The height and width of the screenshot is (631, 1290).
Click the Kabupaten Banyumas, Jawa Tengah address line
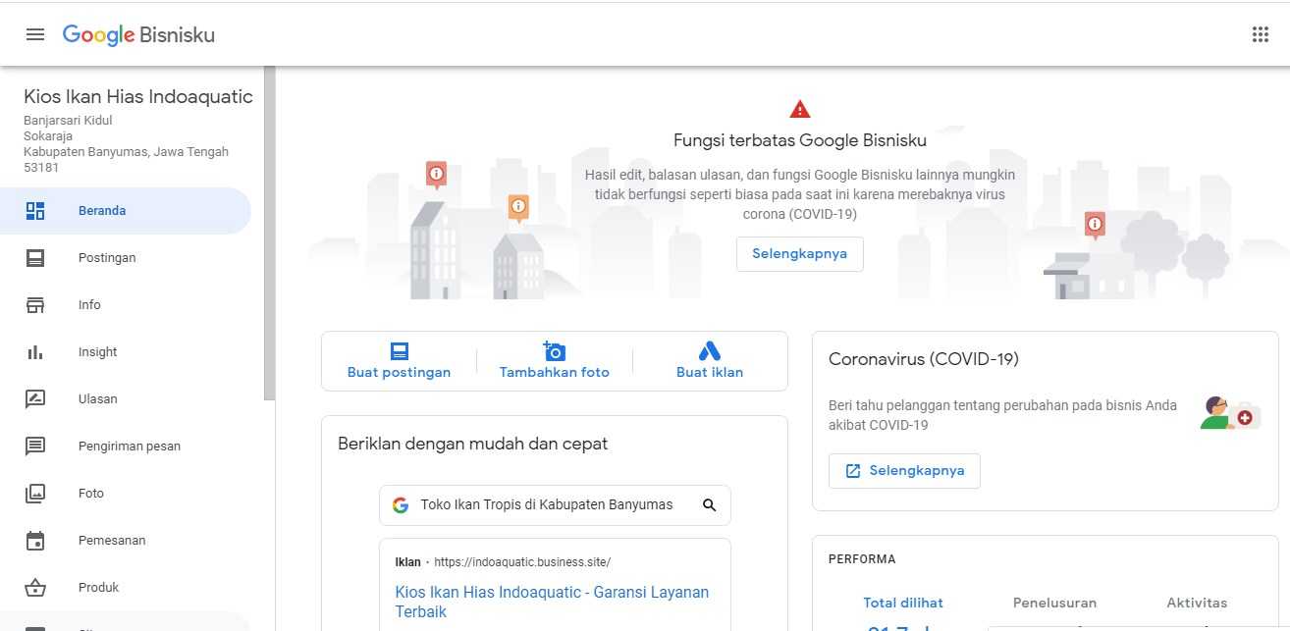[126, 152]
